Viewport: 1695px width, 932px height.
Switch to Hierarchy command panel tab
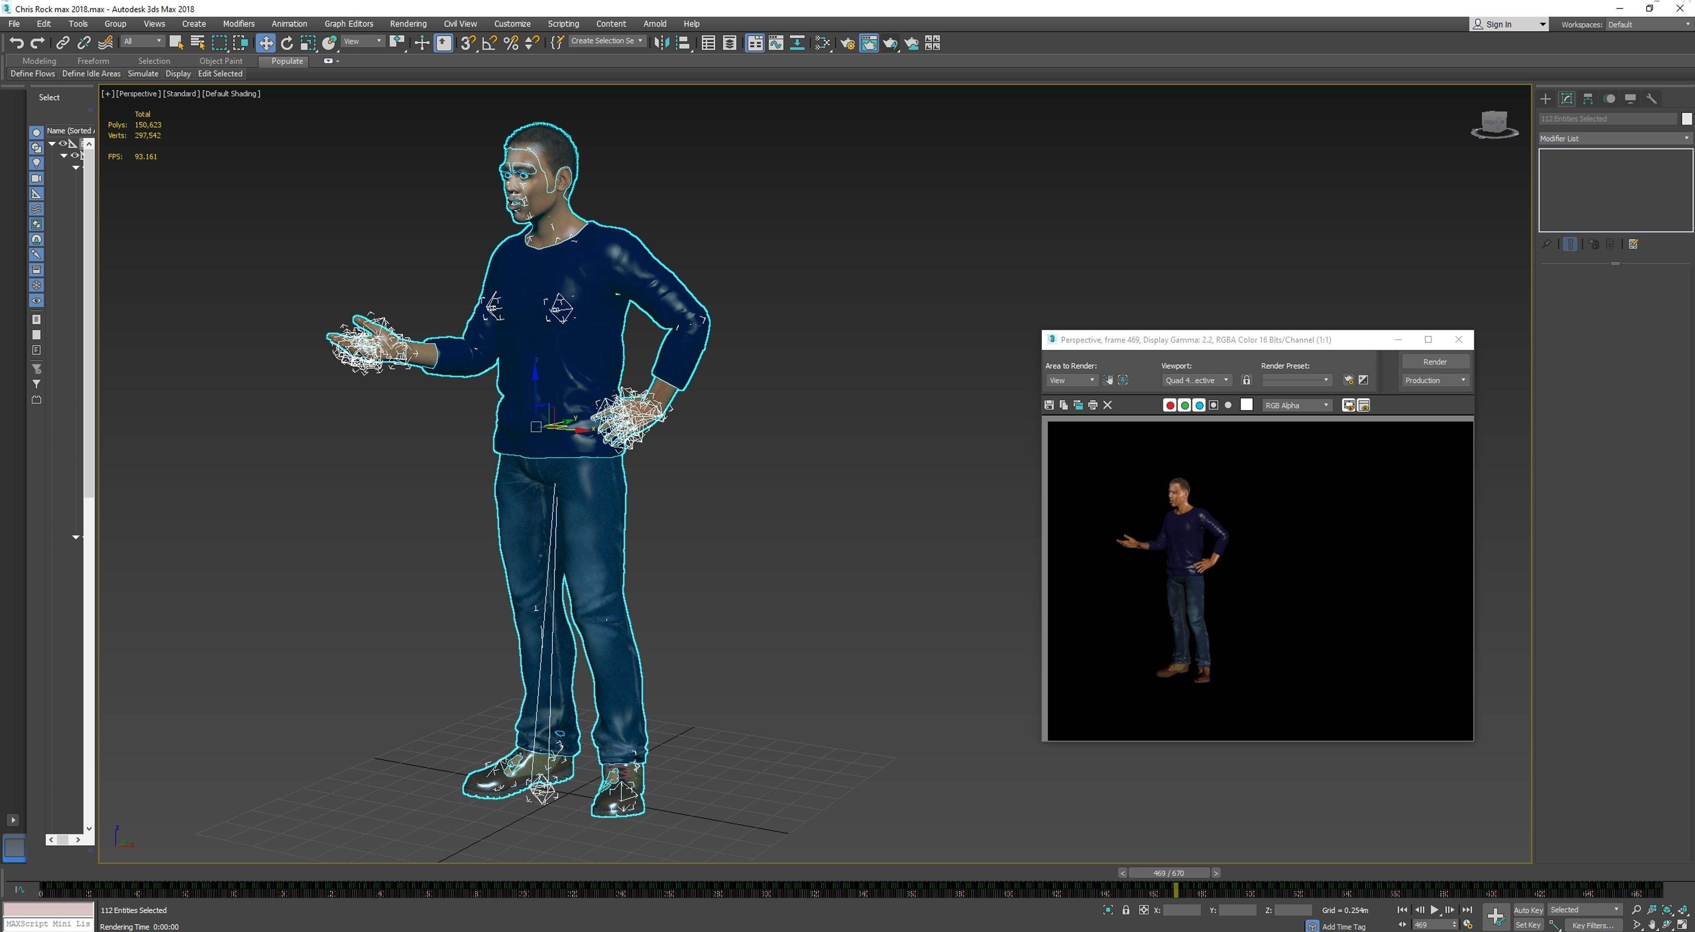1588,99
